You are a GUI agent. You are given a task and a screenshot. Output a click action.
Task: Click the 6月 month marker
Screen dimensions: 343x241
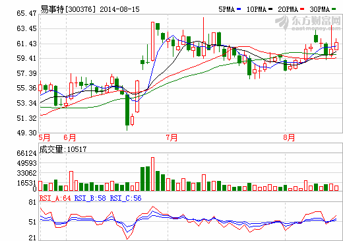pos(70,138)
